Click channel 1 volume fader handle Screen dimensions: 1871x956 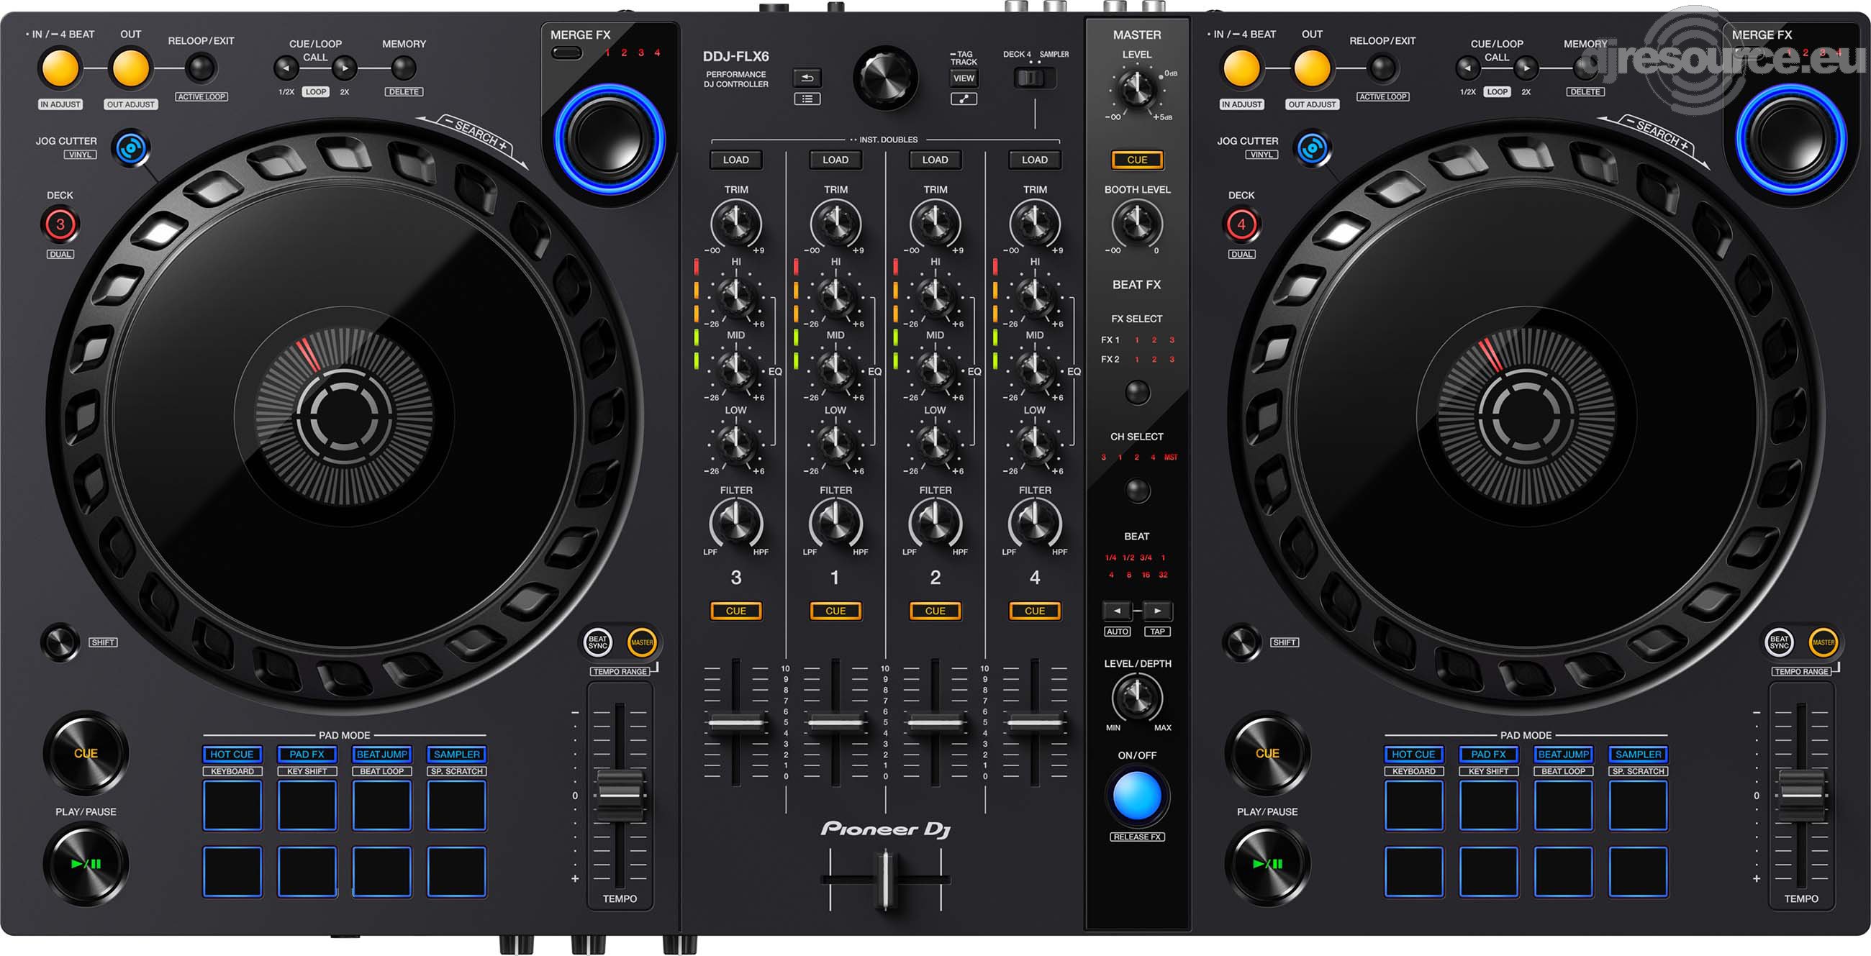(835, 722)
